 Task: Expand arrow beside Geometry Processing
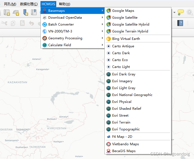click(x=102, y=38)
